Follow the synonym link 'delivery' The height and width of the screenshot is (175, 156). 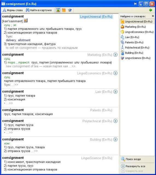click(11, 40)
